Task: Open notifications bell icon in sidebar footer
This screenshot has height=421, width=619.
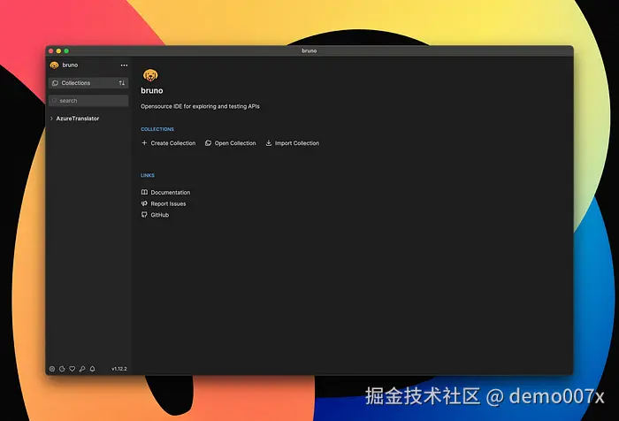Action: tap(92, 369)
